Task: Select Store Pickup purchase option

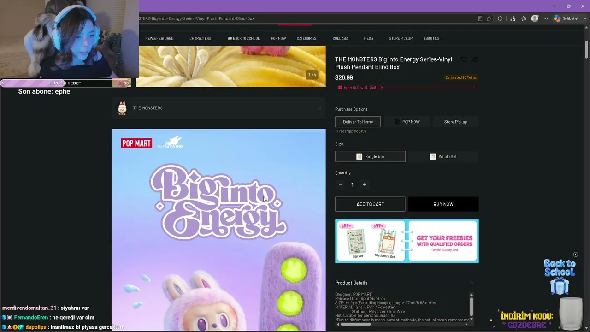Action: (455, 122)
